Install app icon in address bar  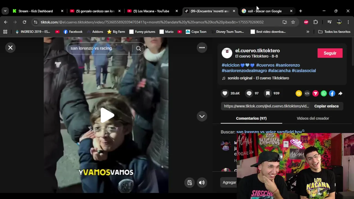click(x=285, y=22)
